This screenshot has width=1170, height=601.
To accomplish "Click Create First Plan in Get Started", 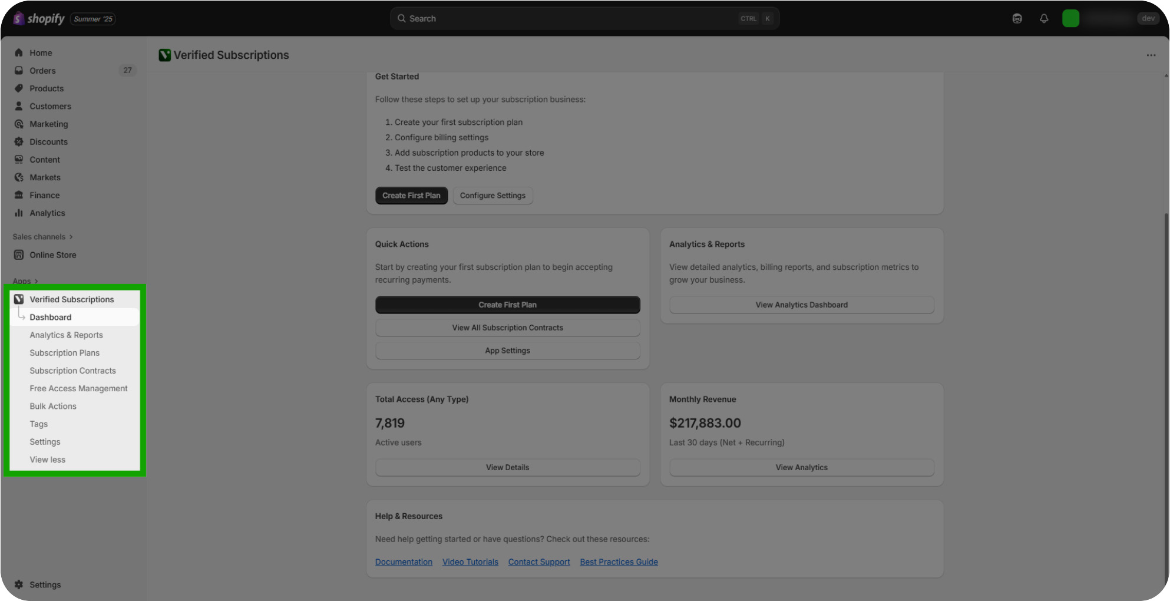I will point(411,196).
